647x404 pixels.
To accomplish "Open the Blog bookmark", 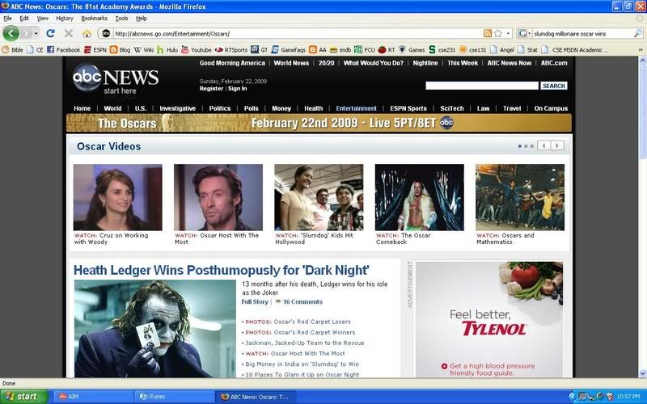I will click(121, 50).
